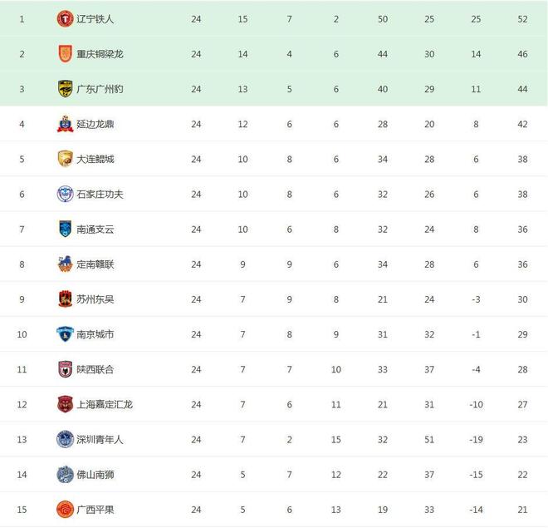This screenshot has height=528, width=548.
Task: Click the 深圳青年人 team logo
Action: [x=65, y=439]
